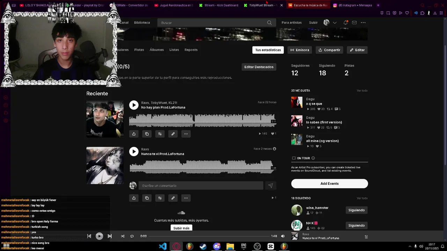Switch to the Stream - Kick Dashboard tab

219,5
